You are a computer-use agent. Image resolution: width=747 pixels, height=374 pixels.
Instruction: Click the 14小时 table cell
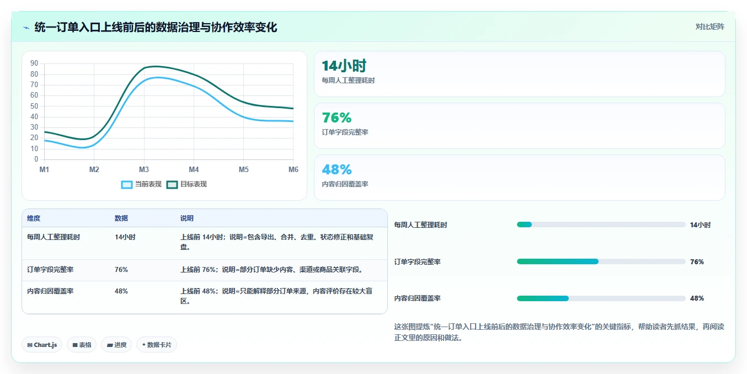pyautogui.click(x=125, y=237)
